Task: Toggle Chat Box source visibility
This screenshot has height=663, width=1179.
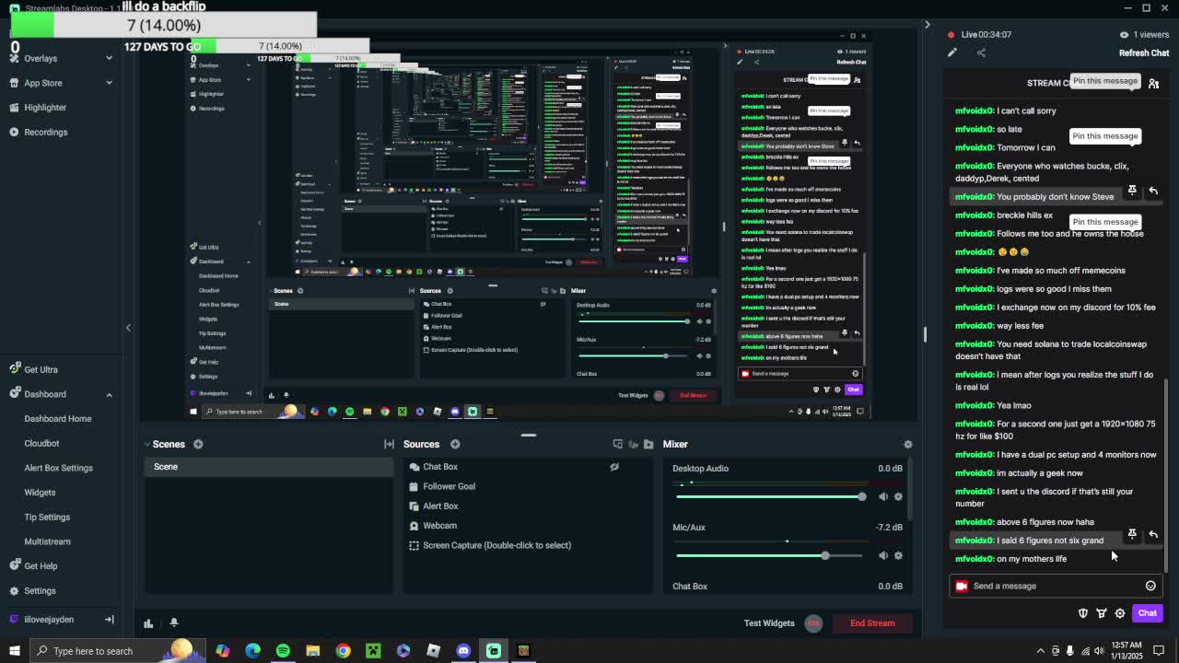Action: (614, 467)
